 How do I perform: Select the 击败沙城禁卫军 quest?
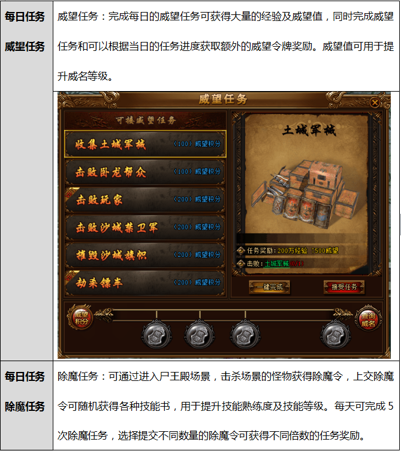(145, 227)
